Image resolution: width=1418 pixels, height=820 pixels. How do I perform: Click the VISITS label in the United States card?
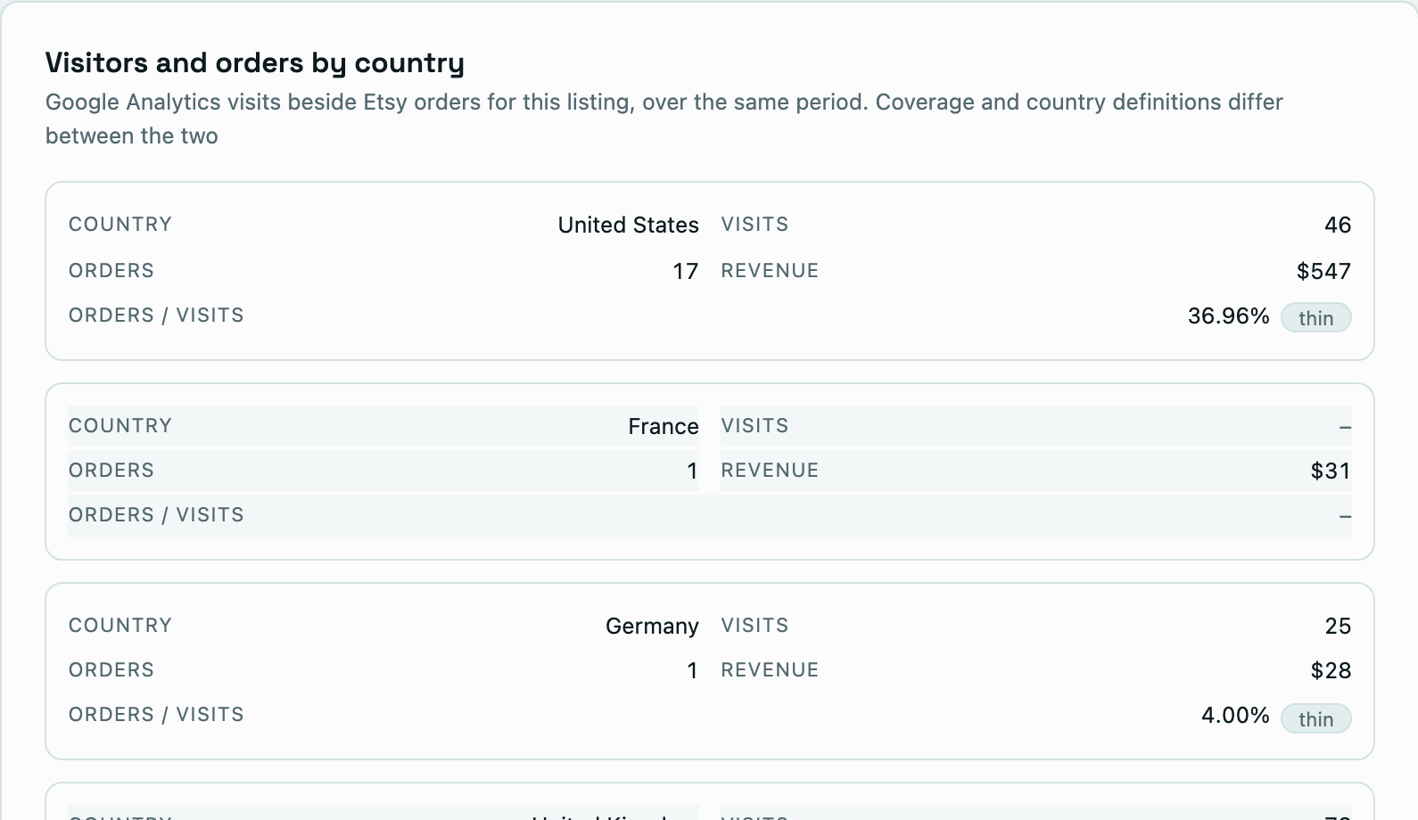click(x=754, y=225)
